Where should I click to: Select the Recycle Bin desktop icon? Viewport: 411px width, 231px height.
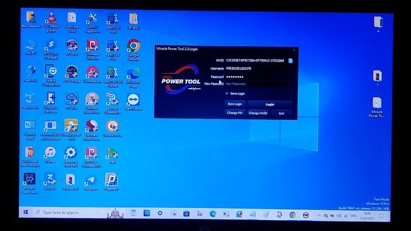click(30, 101)
